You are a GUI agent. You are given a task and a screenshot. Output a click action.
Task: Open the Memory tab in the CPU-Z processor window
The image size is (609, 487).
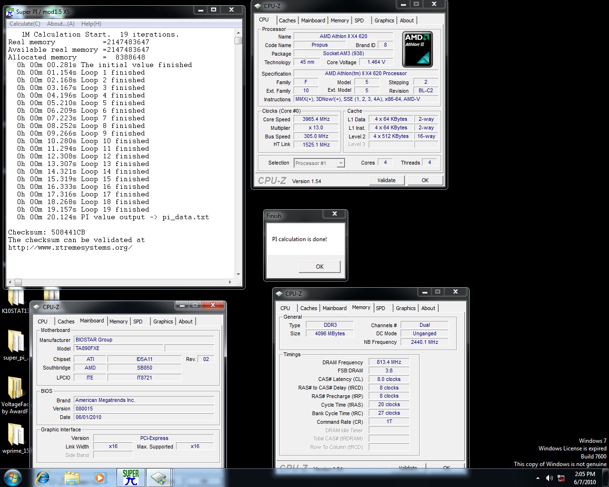point(340,20)
